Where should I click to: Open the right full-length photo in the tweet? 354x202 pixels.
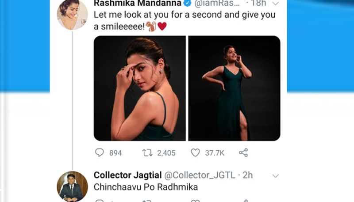tap(234, 88)
